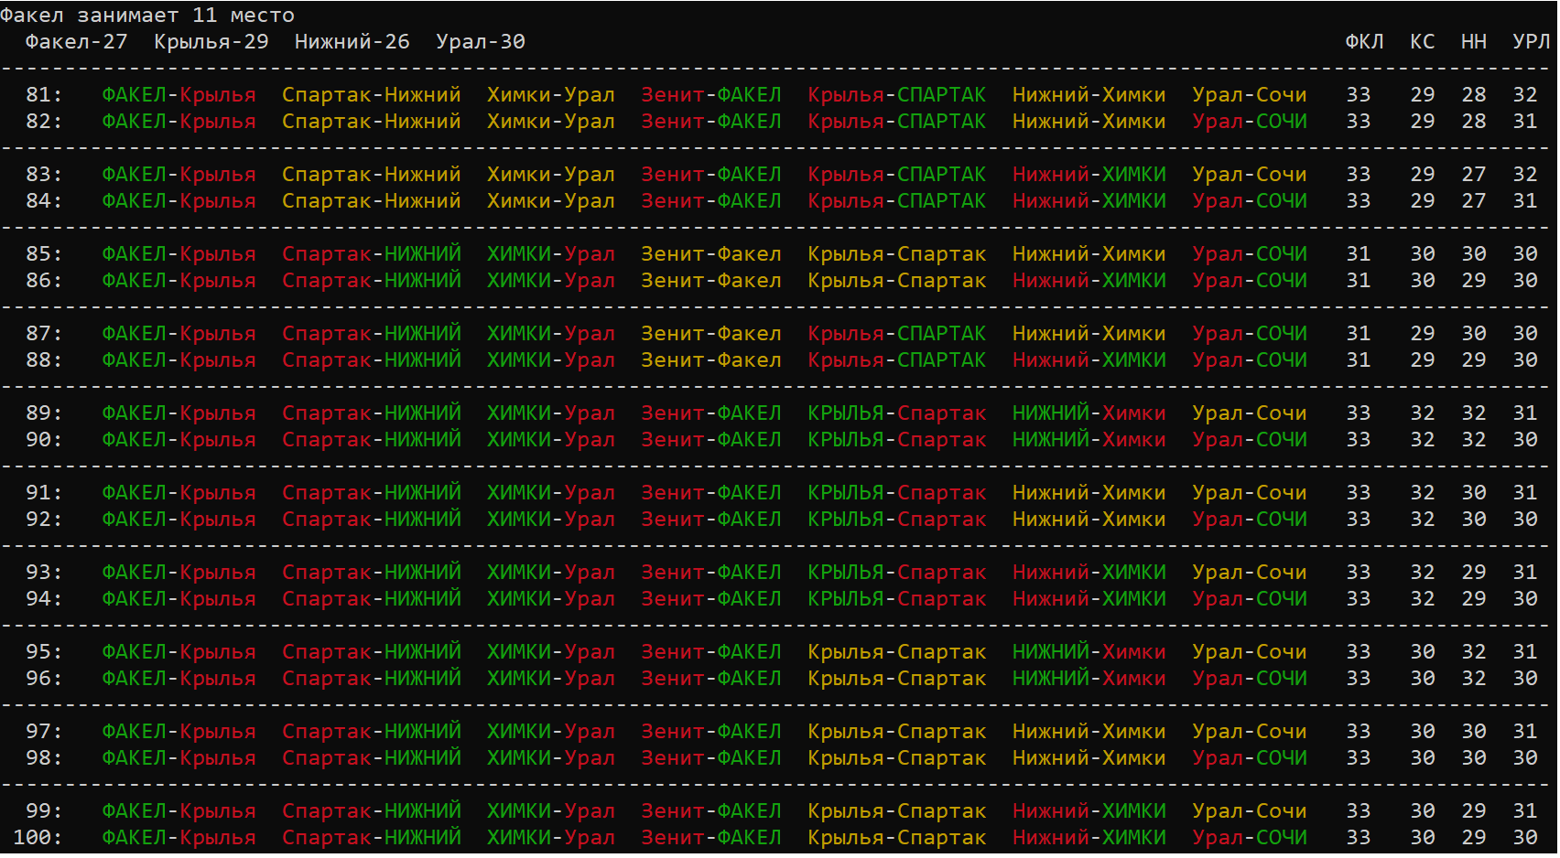1560x858 pixels.
Task: Click 'Спартак-НИЖНИЙ' in row 98
Action: pos(372,758)
